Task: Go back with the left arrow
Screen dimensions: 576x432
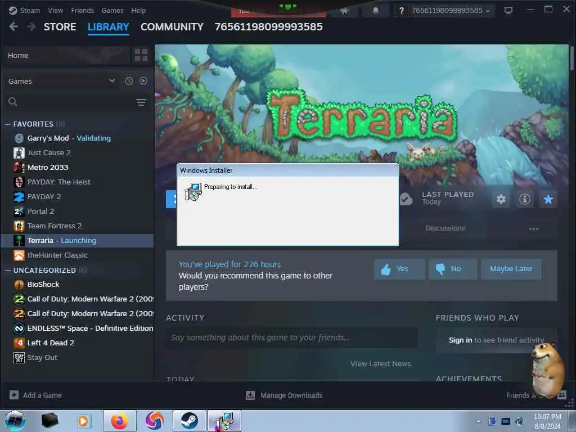Action: coord(13,26)
